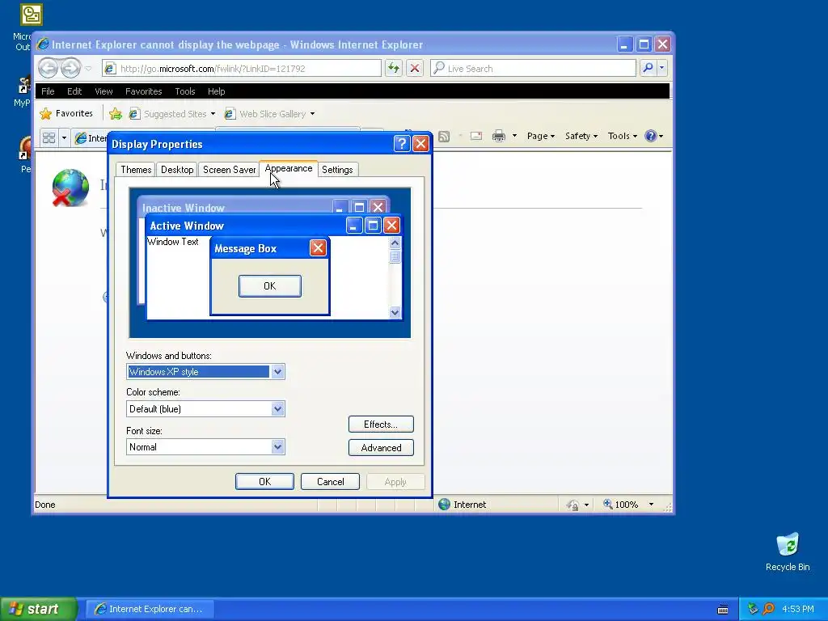
Task: Open the Color scheme dropdown
Action: [x=278, y=408]
